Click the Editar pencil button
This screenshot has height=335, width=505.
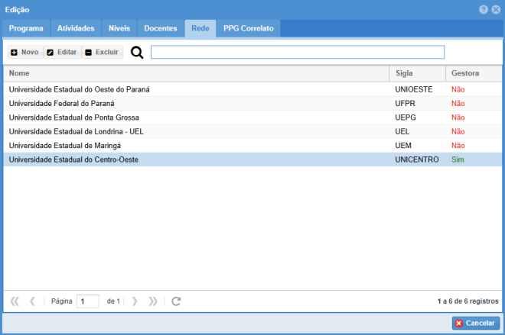point(61,52)
